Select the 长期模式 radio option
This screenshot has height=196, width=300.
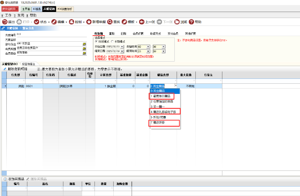(112, 41)
